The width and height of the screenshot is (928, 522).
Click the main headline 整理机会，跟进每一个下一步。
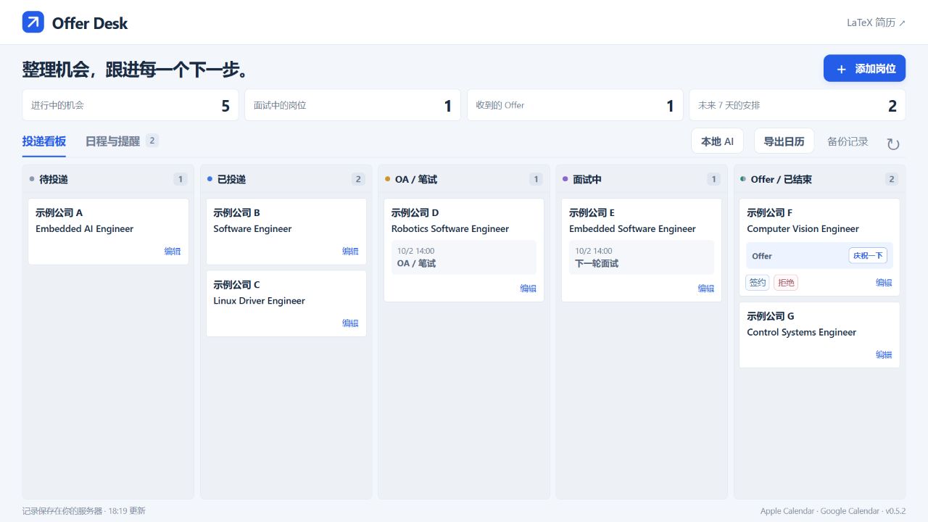click(x=136, y=70)
